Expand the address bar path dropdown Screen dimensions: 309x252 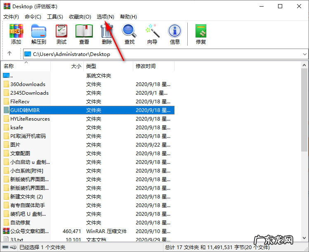tap(304, 54)
